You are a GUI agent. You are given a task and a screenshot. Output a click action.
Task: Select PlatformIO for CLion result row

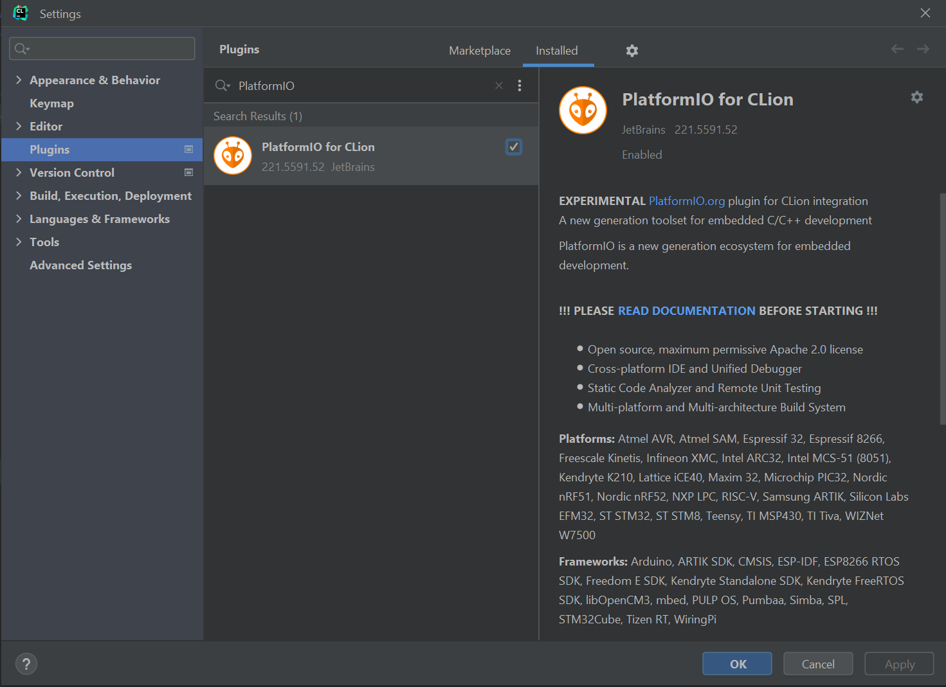coord(371,156)
